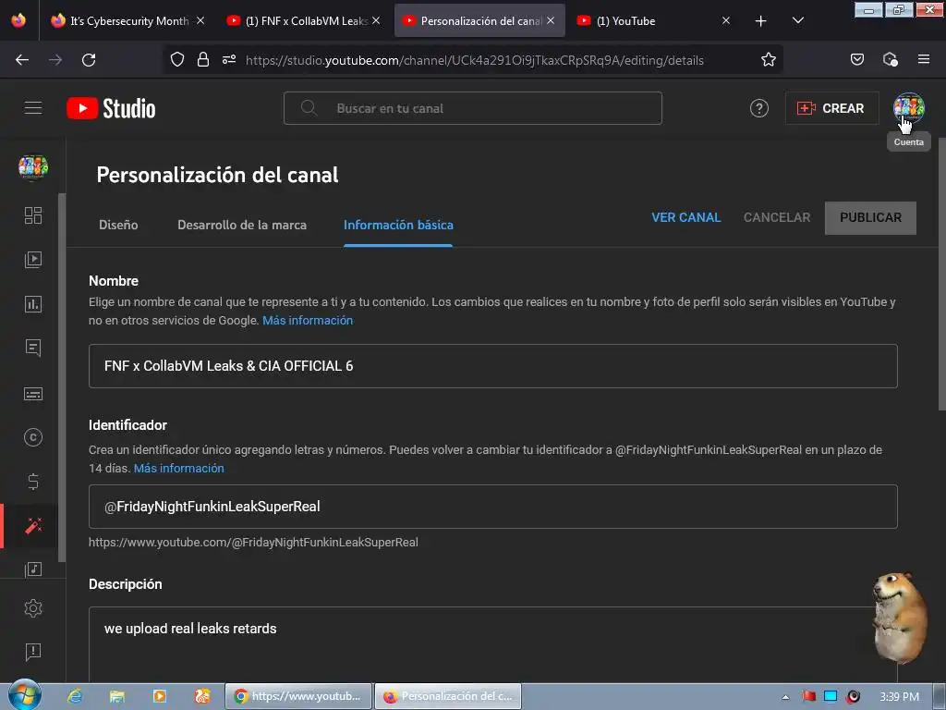
Task: Click the channel URL text below the identifier
Action: [253, 542]
